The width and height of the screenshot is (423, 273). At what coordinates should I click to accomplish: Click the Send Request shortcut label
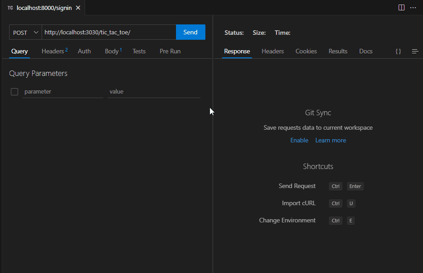pyautogui.click(x=297, y=186)
